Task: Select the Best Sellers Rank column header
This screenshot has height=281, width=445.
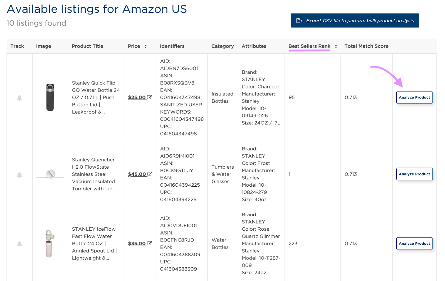Action: tap(309, 46)
